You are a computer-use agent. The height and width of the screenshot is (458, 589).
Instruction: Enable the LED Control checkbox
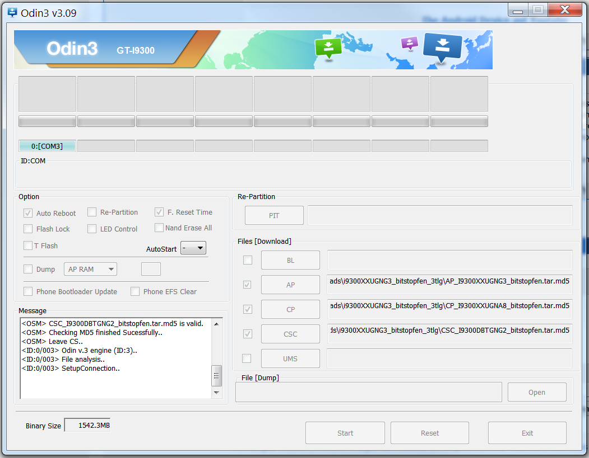pos(92,229)
